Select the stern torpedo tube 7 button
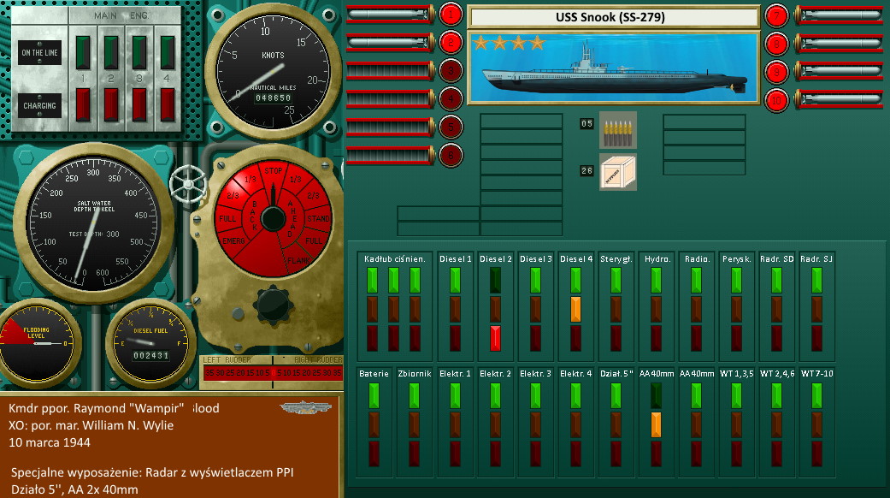The image size is (890, 498). coord(776,15)
